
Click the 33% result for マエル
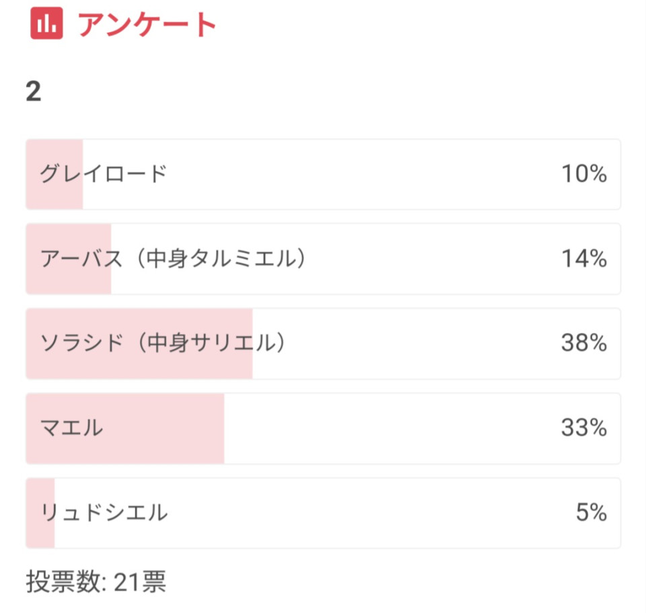[584, 427]
